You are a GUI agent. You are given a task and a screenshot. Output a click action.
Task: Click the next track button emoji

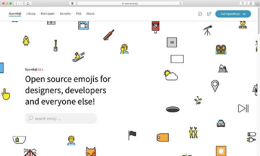[243, 109]
